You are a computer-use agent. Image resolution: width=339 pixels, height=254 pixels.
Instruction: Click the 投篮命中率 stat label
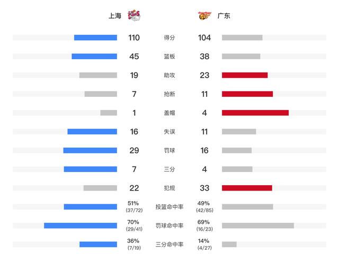(169, 207)
